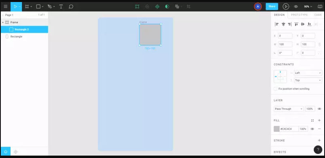Click the Boolean union icon

pyautogui.click(x=177, y=6)
